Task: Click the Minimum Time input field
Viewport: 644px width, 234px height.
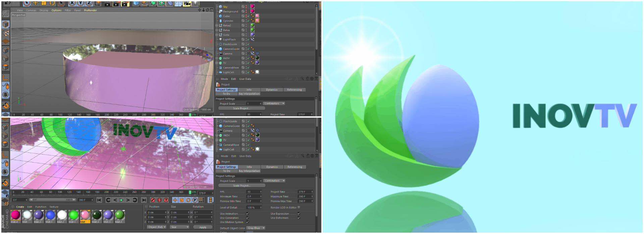Action: 254,197
